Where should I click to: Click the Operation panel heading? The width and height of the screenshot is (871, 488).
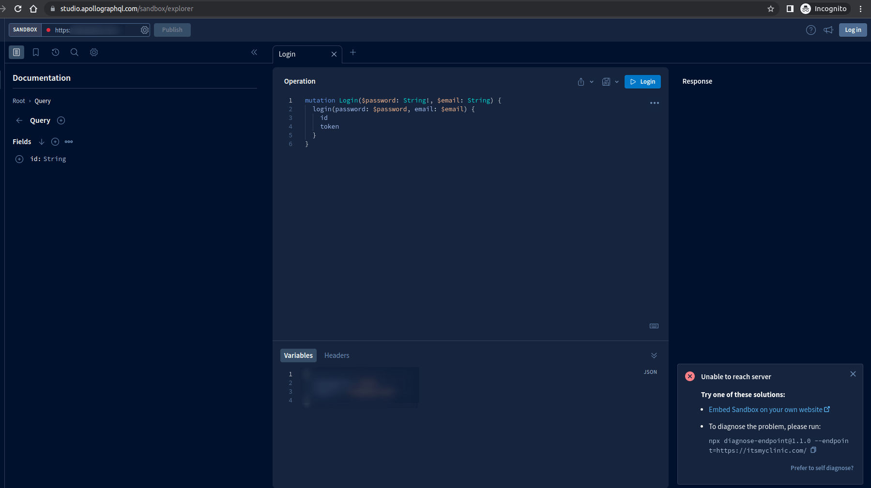(x=300, y=81)
